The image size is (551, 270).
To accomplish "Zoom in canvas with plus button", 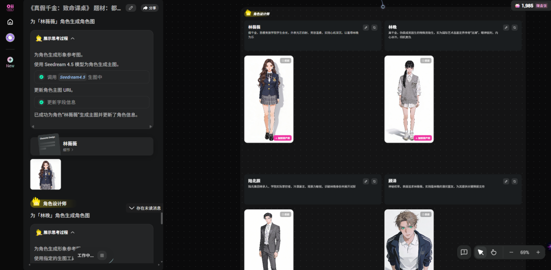I will (x=538, y=253).
